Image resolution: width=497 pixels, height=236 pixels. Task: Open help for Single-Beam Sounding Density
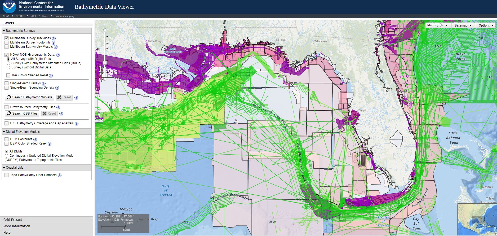[57, 88]
